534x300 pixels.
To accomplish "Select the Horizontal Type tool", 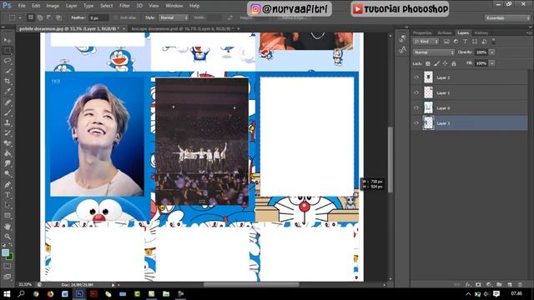I will coord(8,195).
